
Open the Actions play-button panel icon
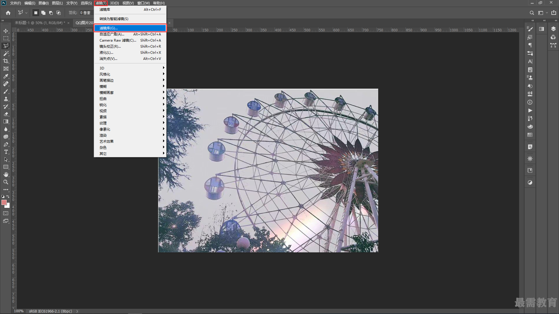click(x=530, y=110)
